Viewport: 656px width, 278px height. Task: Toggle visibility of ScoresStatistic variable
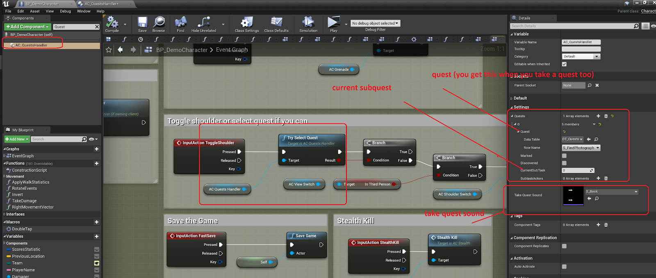[x=97, y=249]
